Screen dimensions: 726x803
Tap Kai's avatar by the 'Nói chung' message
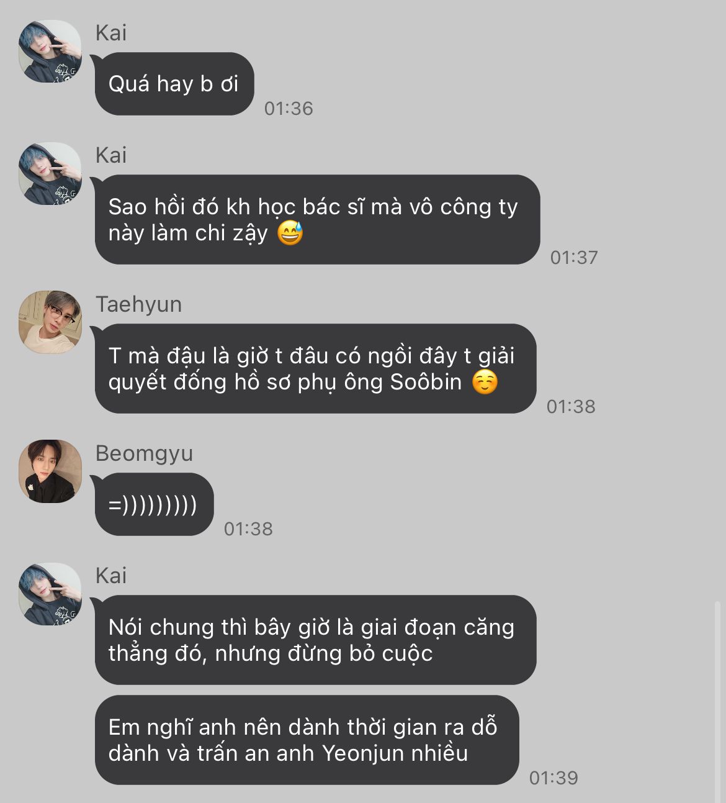point(50,594)
